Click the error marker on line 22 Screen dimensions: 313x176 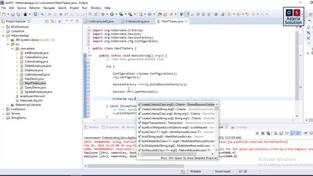tap(85, 99)
